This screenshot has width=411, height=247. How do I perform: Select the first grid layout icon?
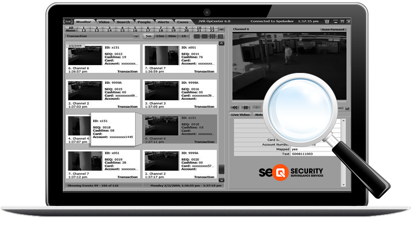click(198, 36)
